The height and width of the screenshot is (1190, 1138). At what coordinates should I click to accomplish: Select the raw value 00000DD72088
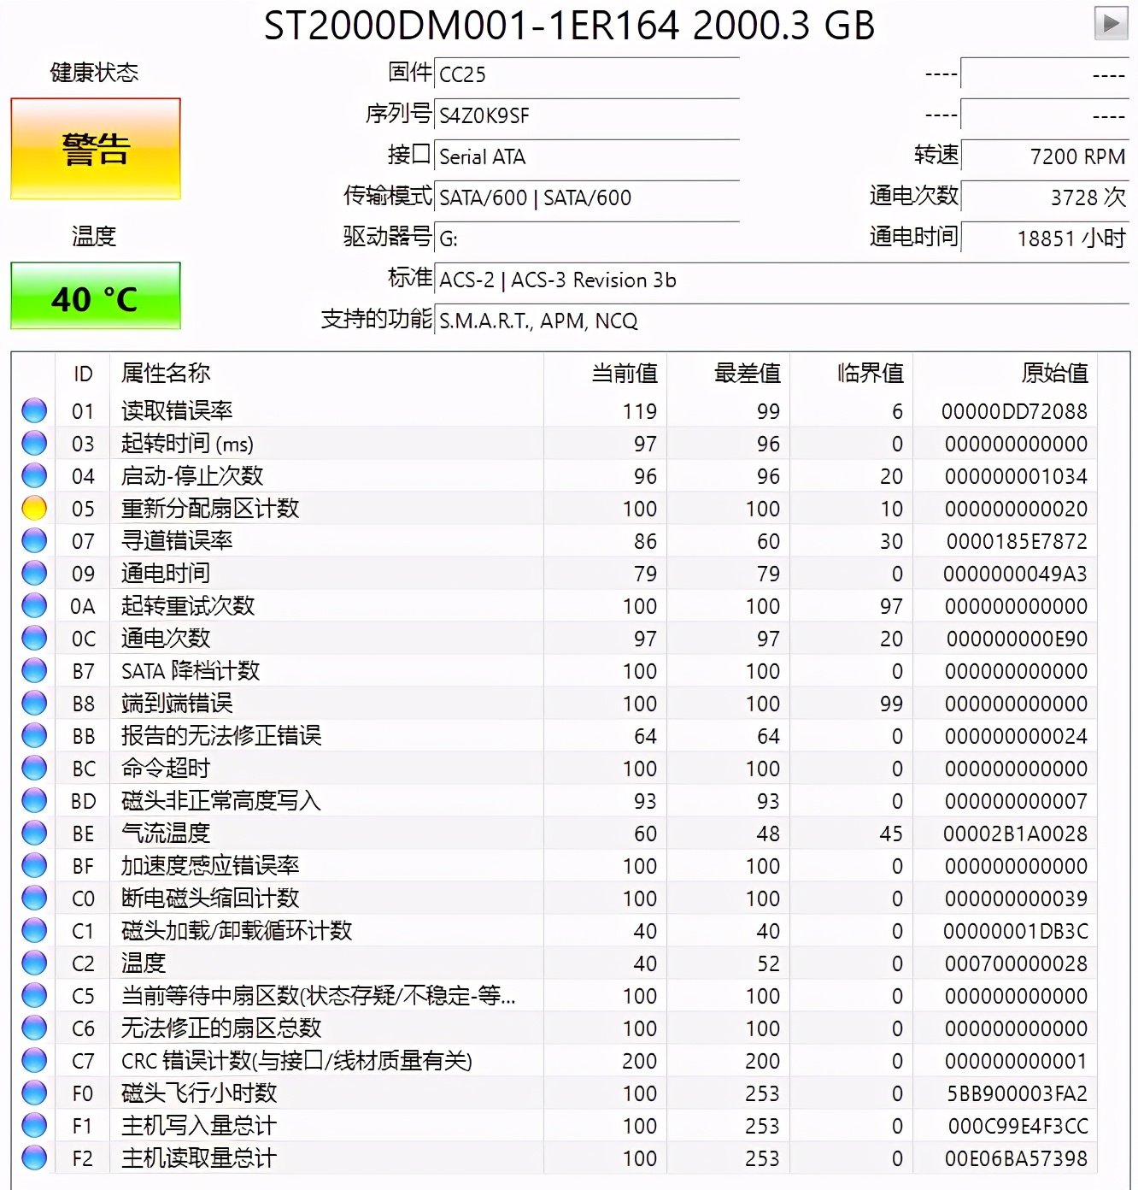1014,411
